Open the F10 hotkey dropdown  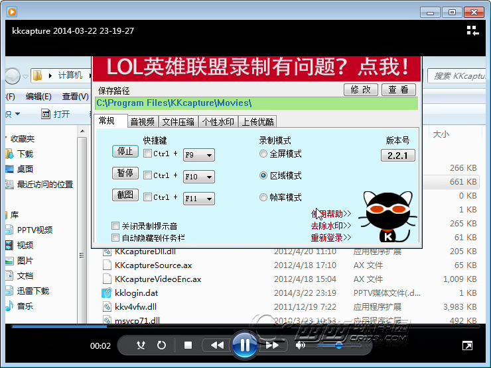199,177
